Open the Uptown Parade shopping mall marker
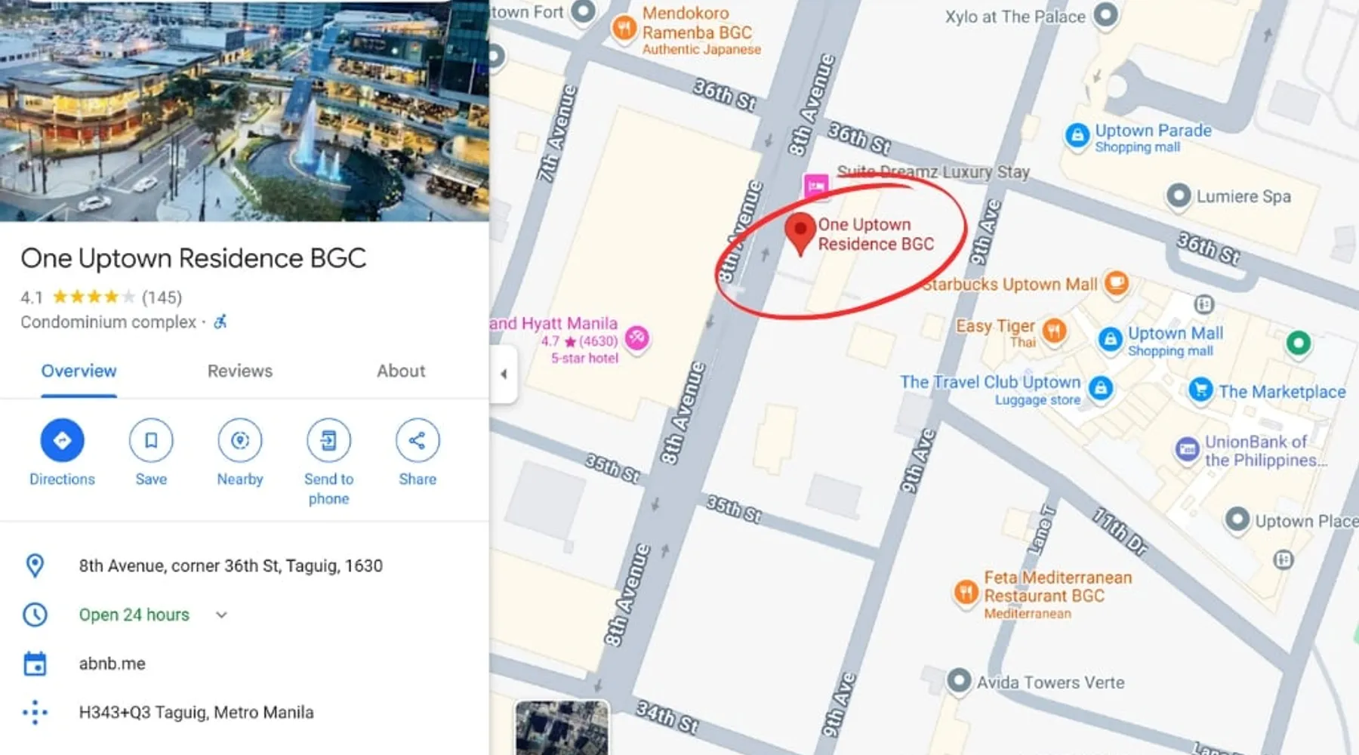The height and width of the screenshot is (755, 1359). [x=1077, y=136]
